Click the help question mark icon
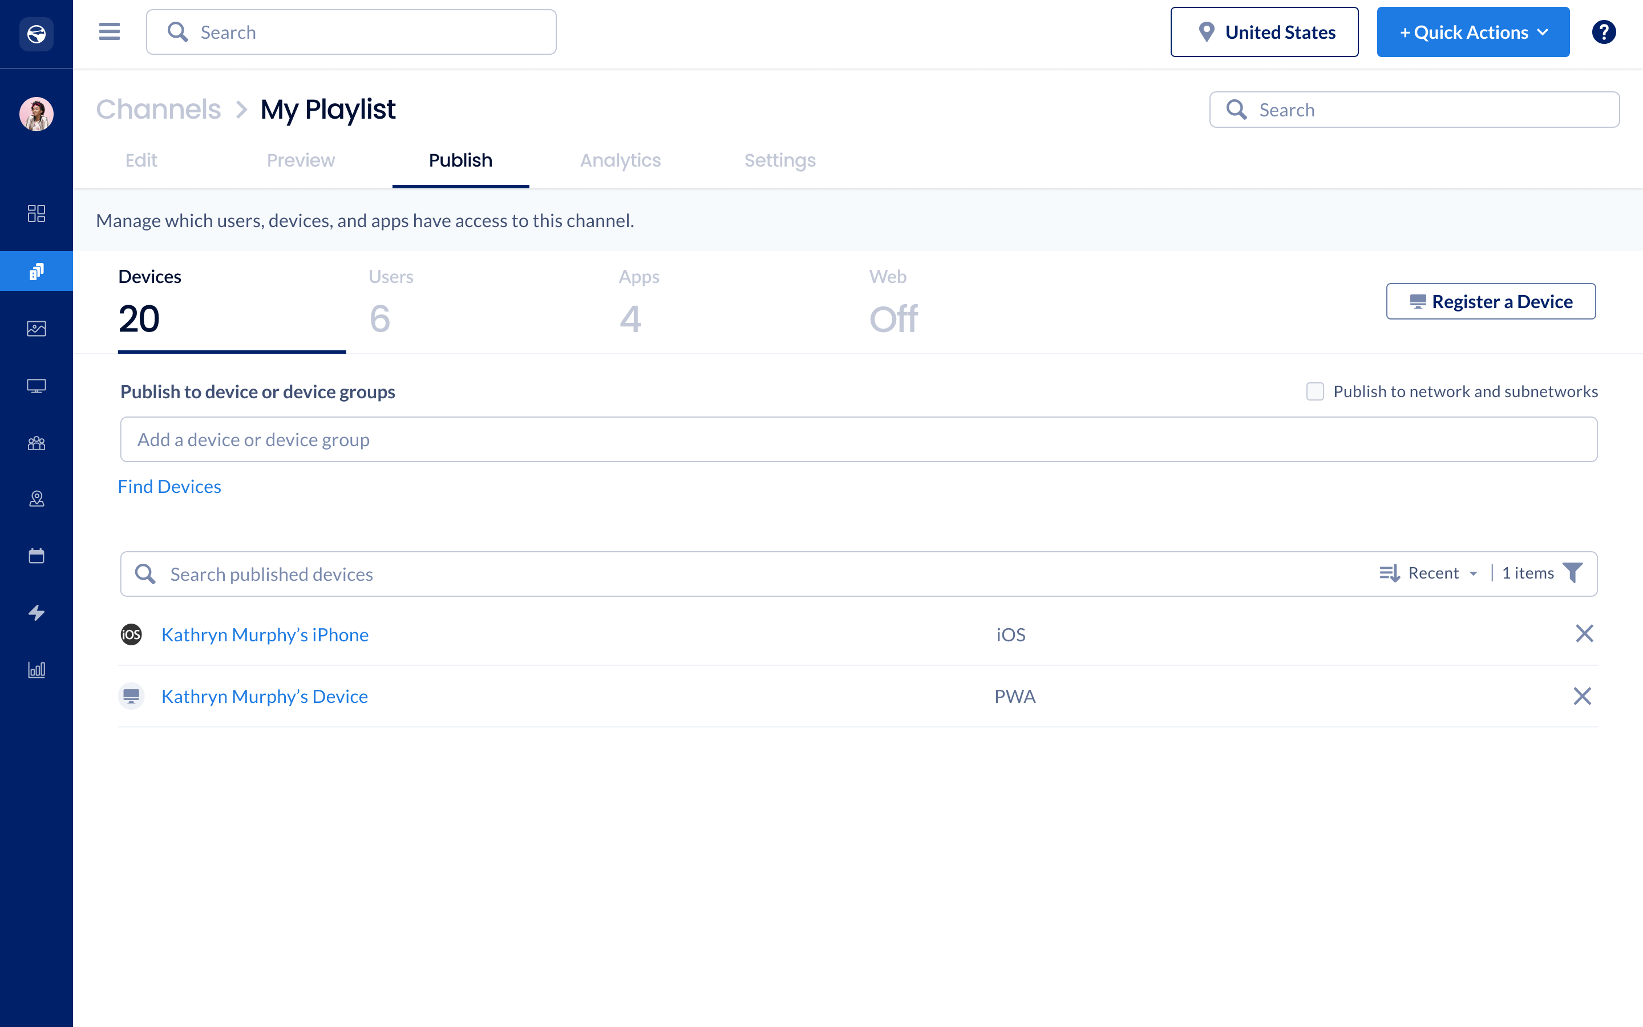1643x1027 pixels. pyautogui.click(x=1604, y=32)
